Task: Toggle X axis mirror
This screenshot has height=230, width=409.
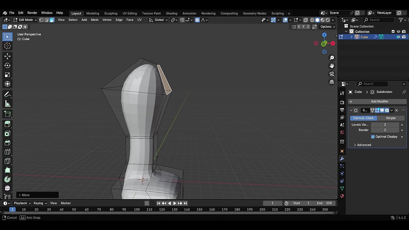Action: click(299, 27)
